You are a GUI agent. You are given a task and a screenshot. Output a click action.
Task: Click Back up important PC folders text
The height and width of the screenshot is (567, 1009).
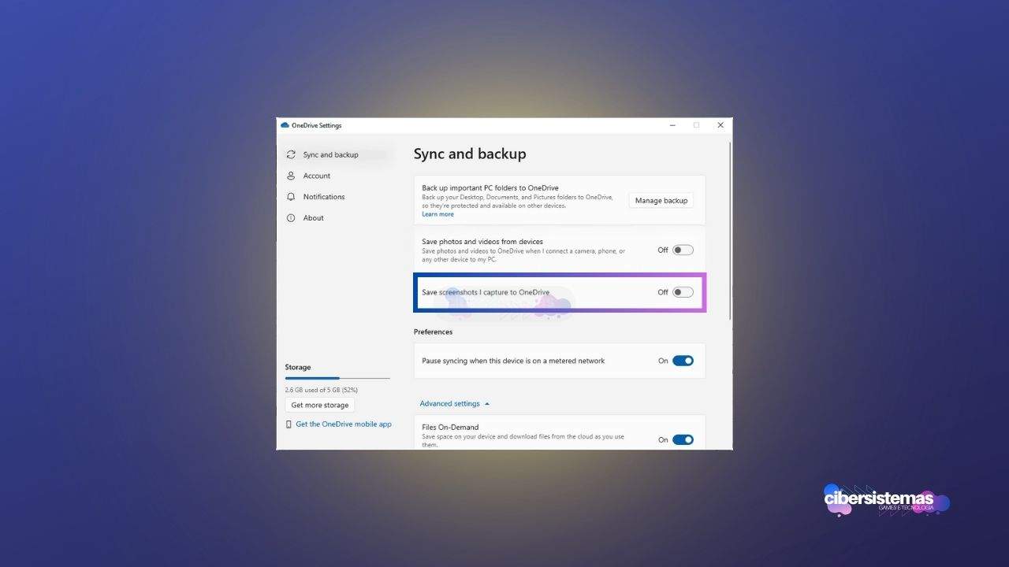[490, 188]
